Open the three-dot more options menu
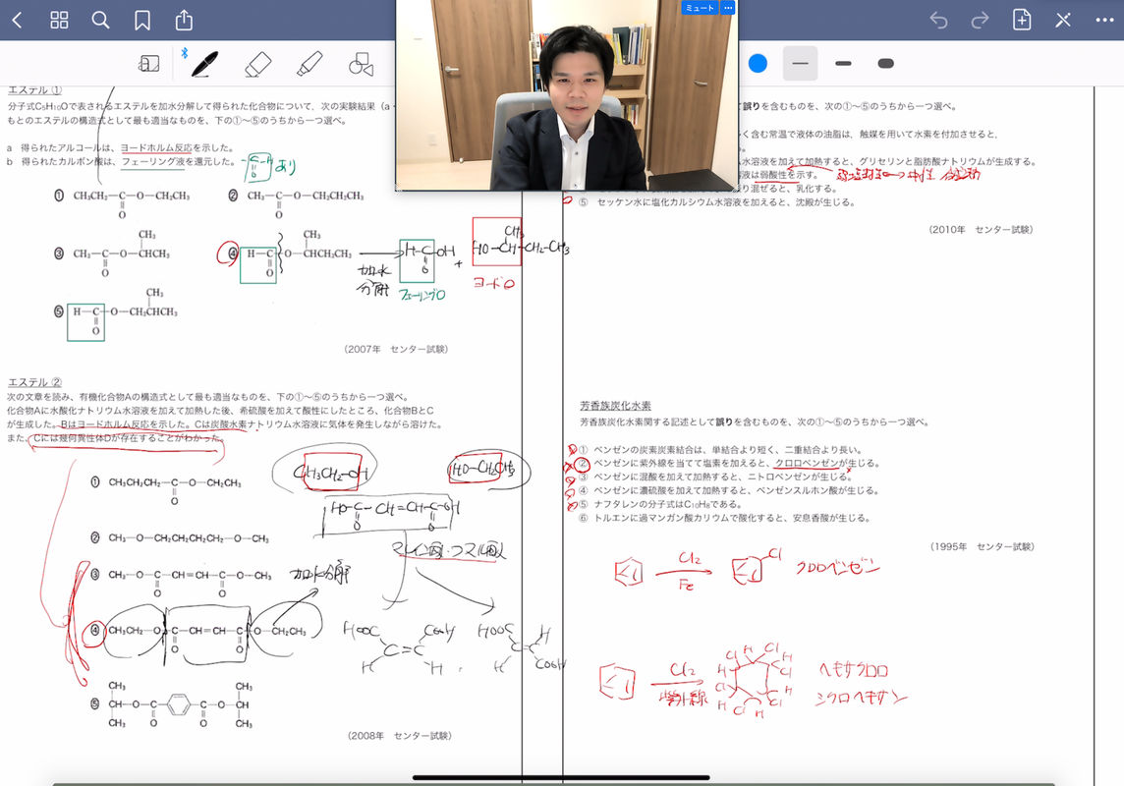 tap(1104, 20)
